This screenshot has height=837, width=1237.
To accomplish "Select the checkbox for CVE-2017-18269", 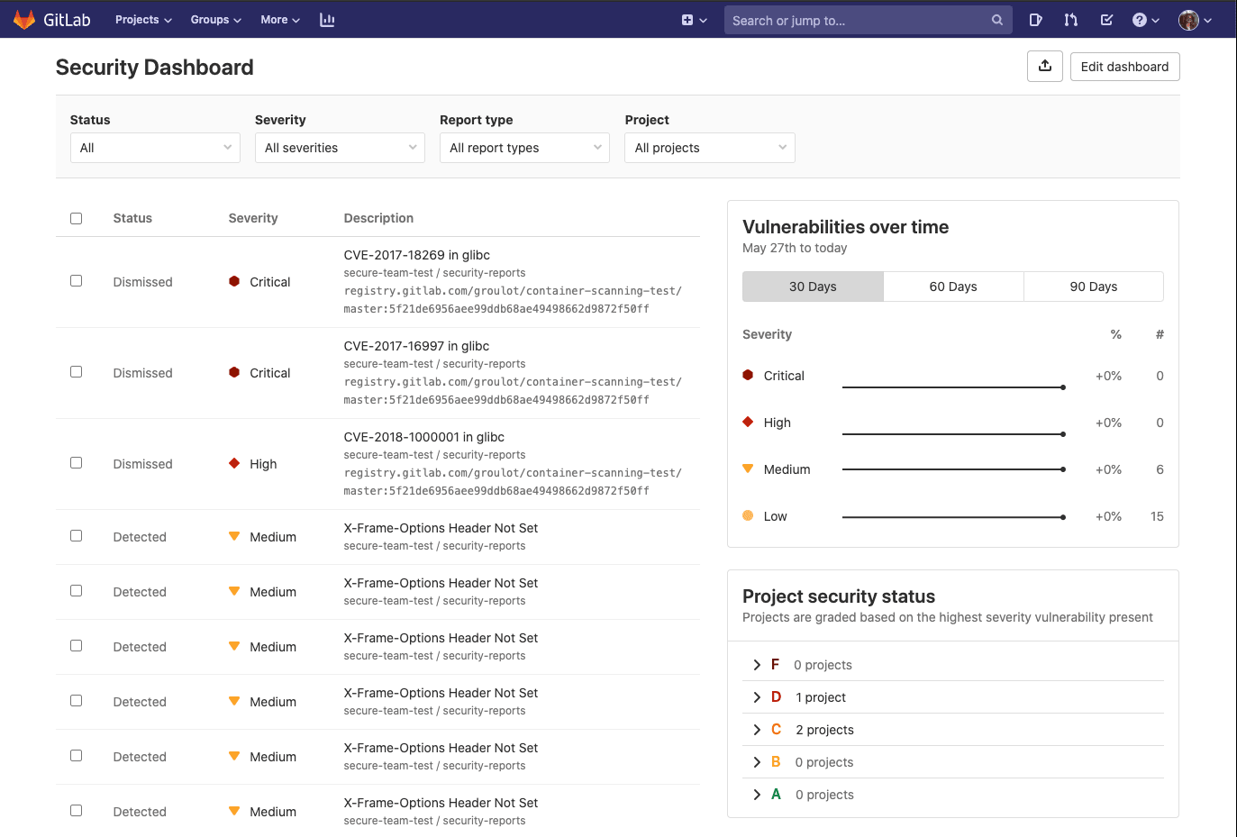I will point(76,281).
